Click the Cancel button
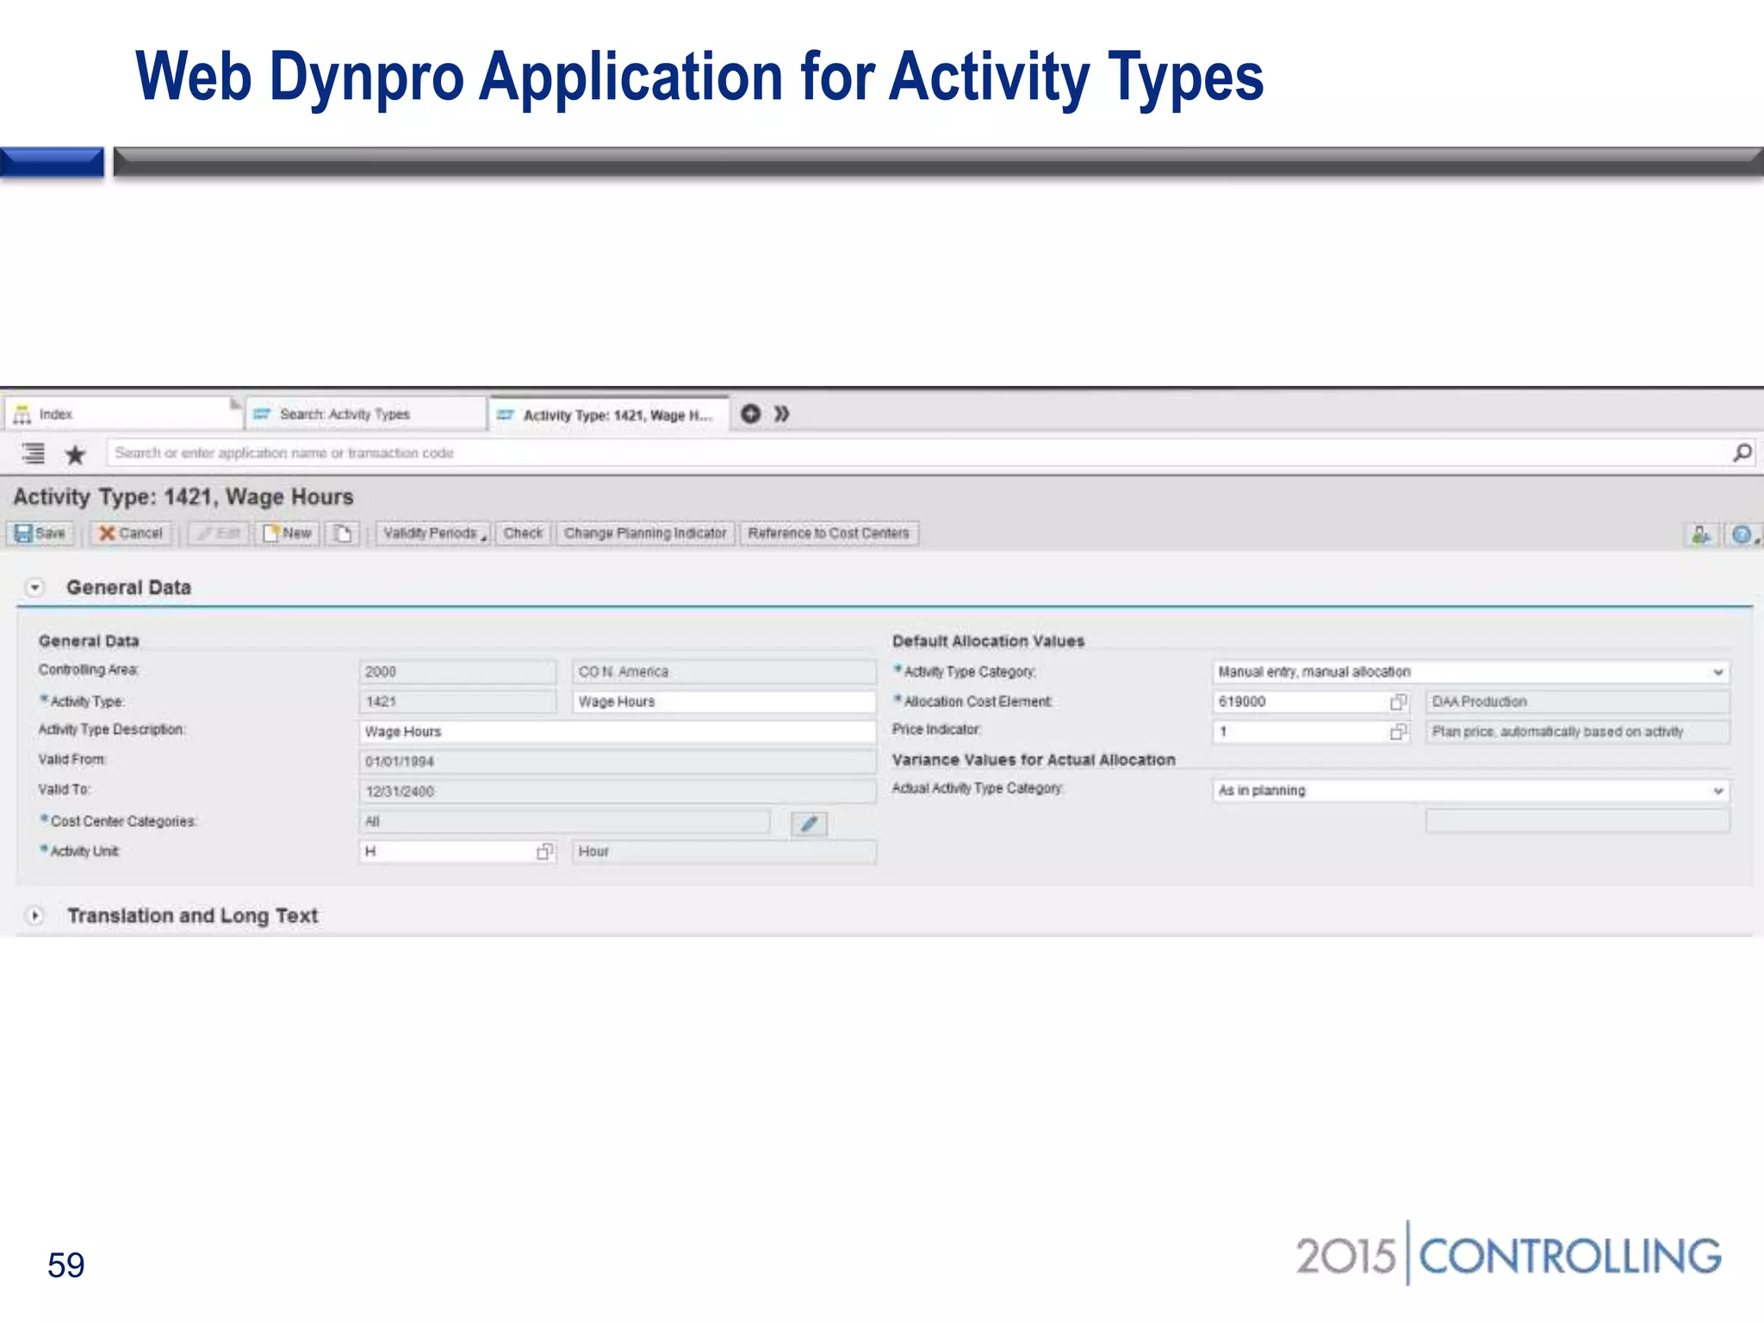1764x1323 pixels. click(131, 533)
